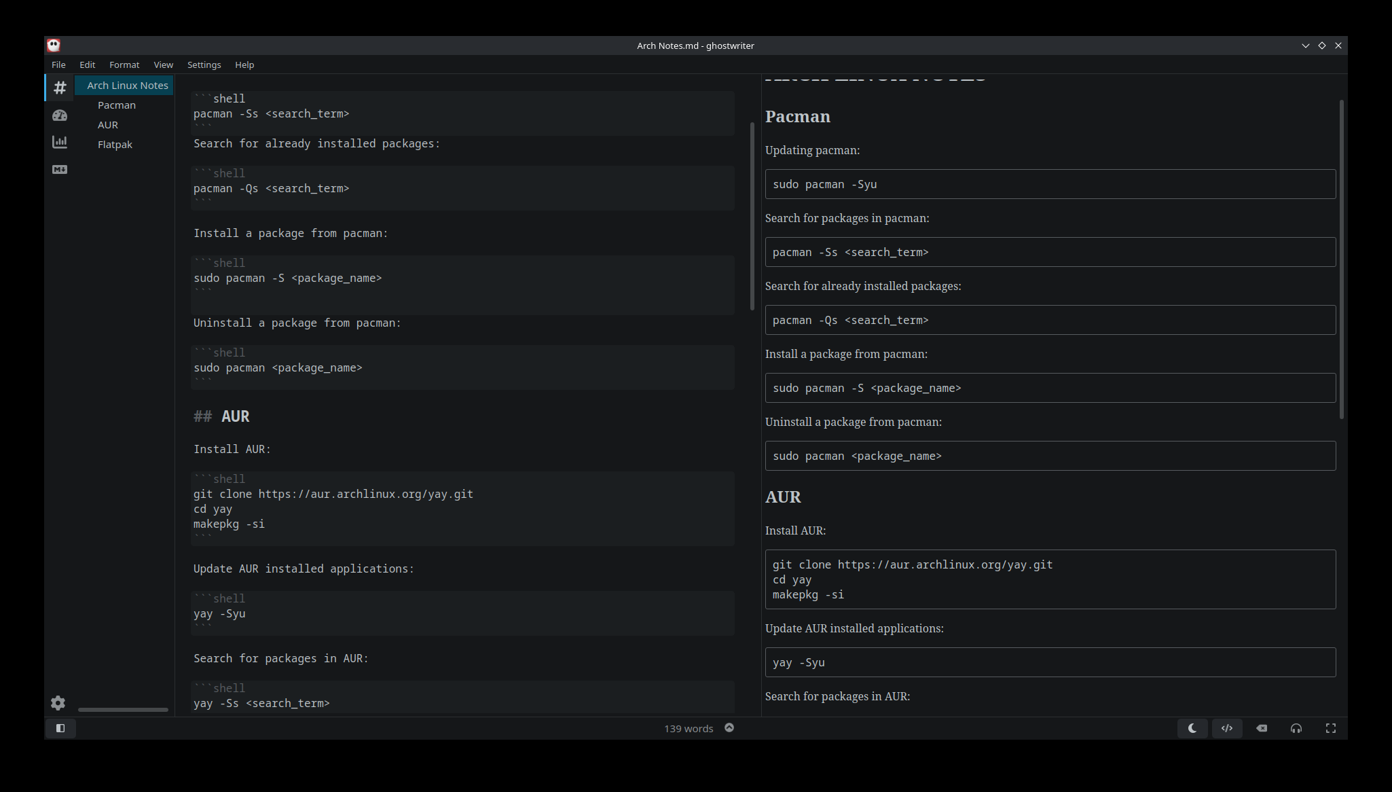This screenshot has width=1392, height=792.
Task: Click 'sudo pacman -Syu' code block in preview
Action: click(1050, 184)
